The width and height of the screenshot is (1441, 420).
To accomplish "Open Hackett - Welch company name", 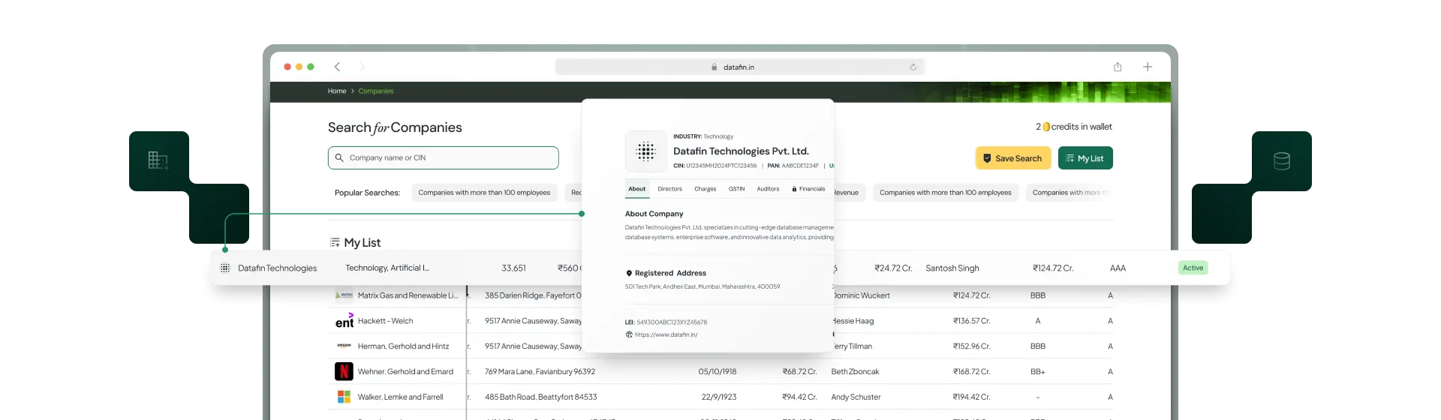I will point(385,321).
